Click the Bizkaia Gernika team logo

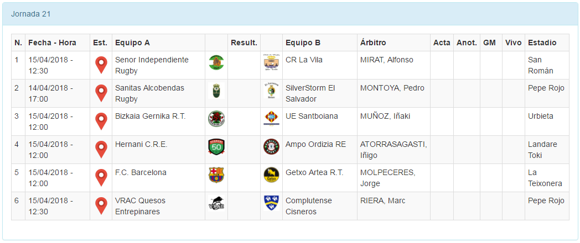pos(216,119)
